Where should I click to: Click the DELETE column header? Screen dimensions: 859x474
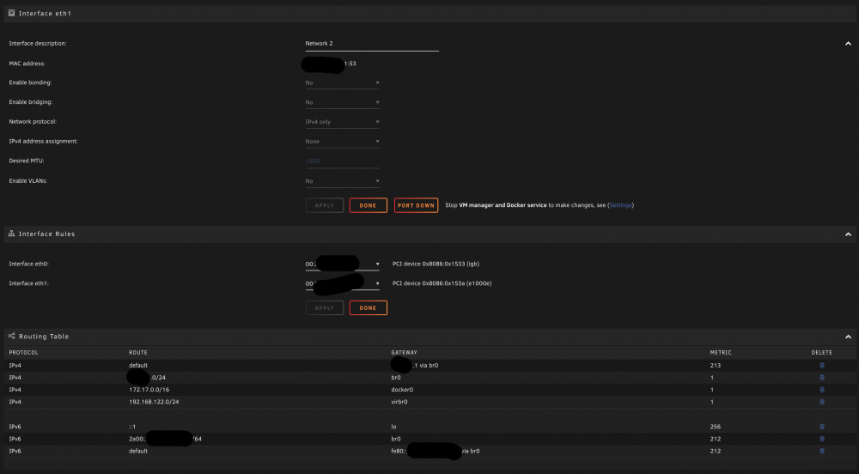[822, 352]
